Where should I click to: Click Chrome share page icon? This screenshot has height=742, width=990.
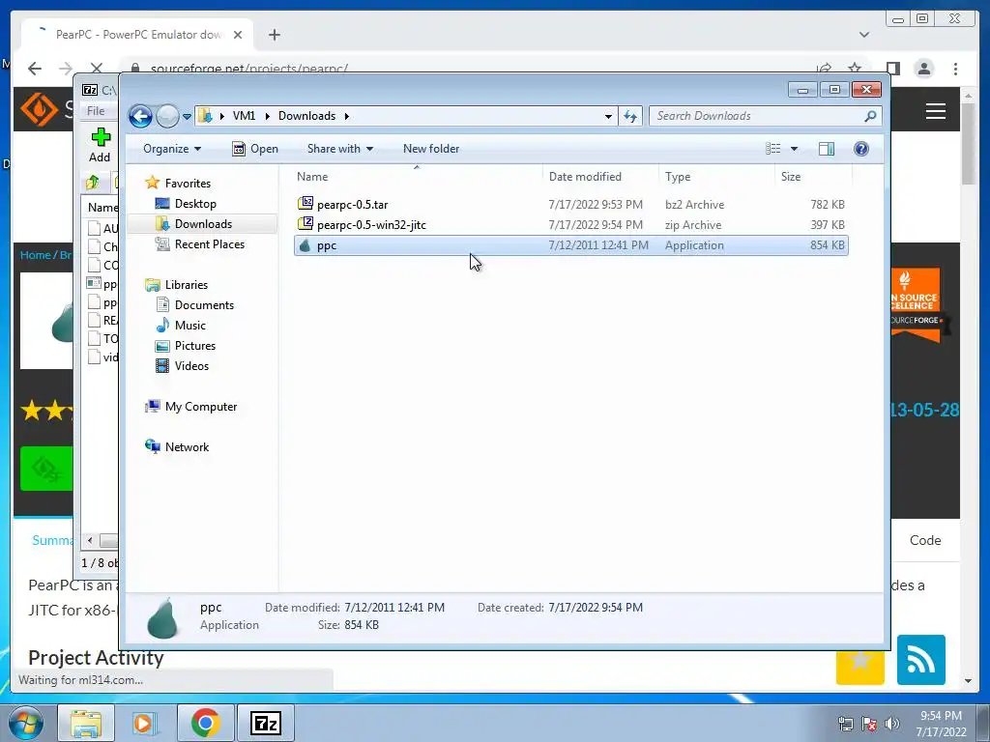coord(824,69)
